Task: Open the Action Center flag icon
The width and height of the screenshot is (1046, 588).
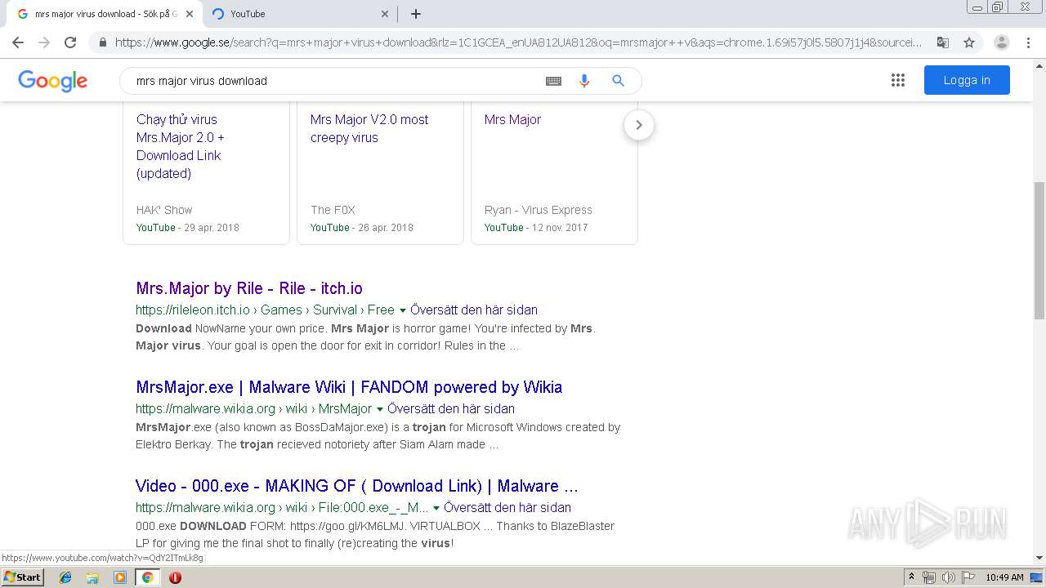Action: pyautogui.click(x=968, y=577)
